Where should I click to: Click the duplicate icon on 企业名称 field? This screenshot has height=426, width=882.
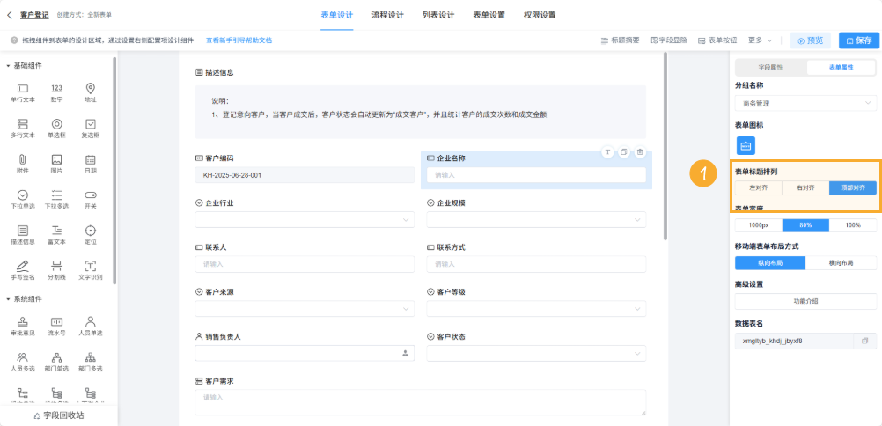pyautogui.click(x=624, y=152)
